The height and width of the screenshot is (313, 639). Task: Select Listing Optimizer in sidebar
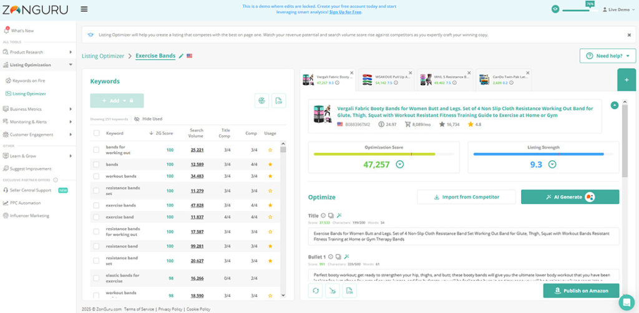tap(29, 94)
